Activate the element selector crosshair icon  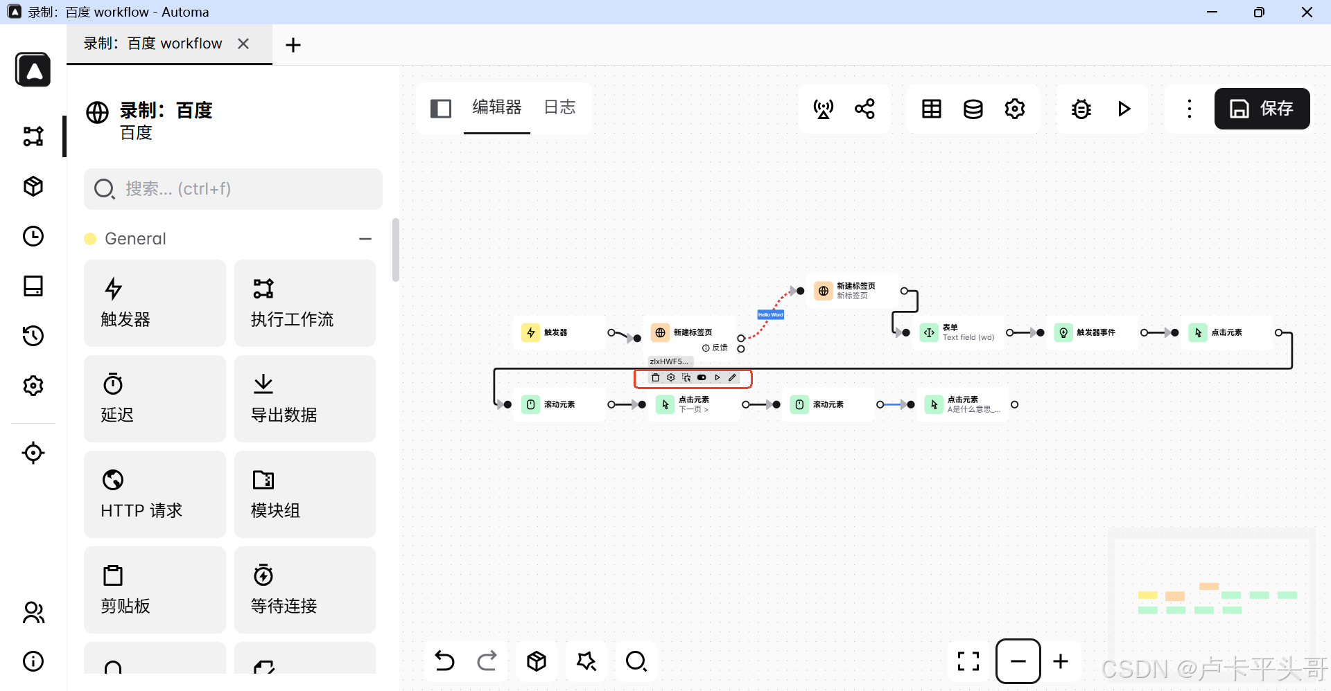tap(33, 453)
